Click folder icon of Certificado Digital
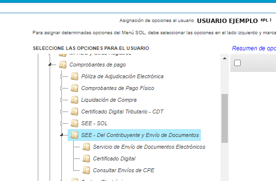Screen dimensions: 276x181 [86, 158]
